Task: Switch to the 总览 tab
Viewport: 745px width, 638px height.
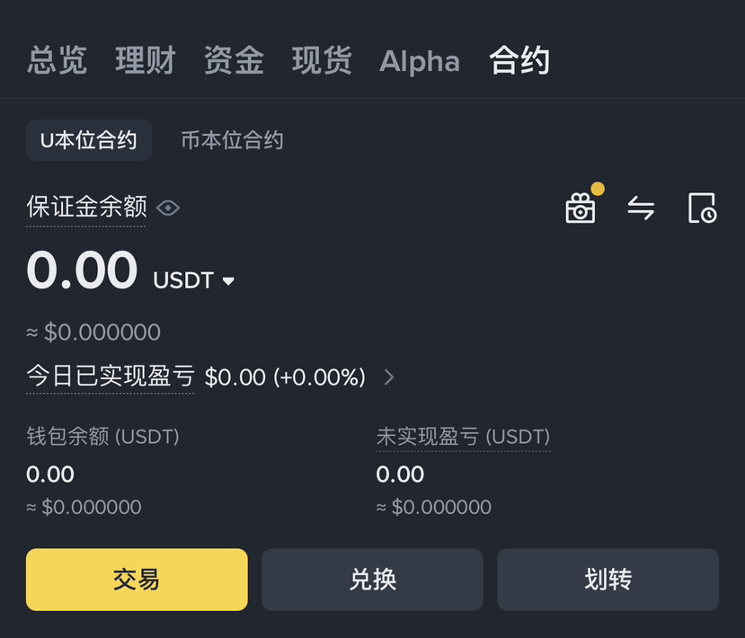Action: [x=58, y=61]
